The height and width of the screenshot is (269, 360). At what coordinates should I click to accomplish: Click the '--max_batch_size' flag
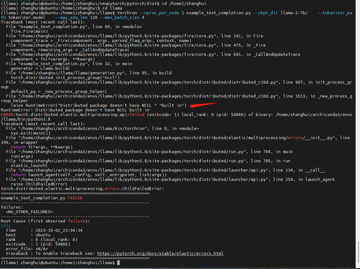tap(119, 17)
